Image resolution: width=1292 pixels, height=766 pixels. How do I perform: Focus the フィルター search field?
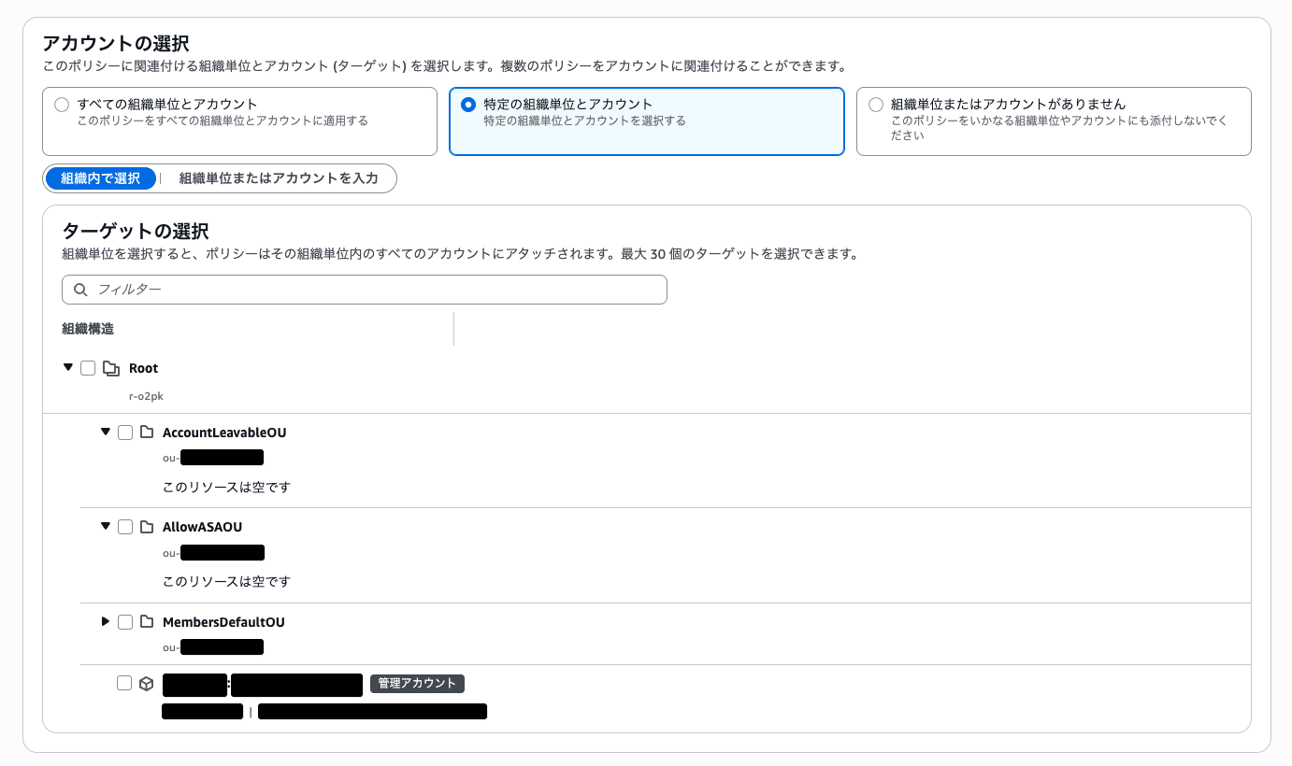(365, 290)
